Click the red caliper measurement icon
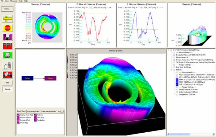This screenshot has height=137, width=216. click(8, 46)
